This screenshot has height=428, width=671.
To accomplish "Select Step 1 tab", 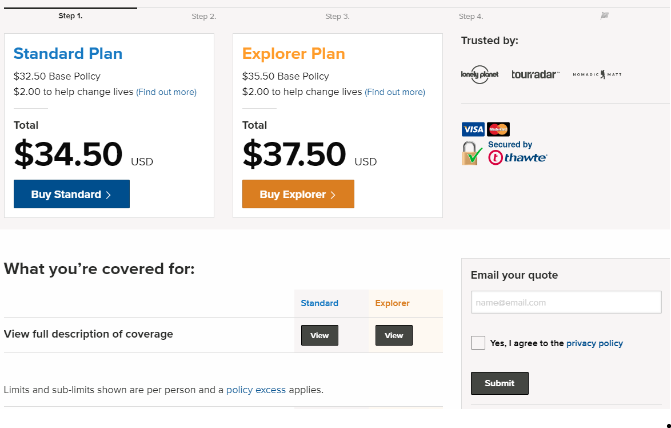I will (70, 16).
